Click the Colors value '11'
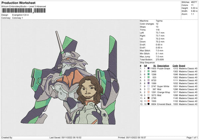199x140 pixels. (192, 5)
